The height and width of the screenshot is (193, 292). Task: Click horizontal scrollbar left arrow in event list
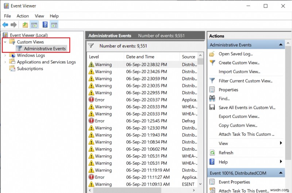(90, 190)
